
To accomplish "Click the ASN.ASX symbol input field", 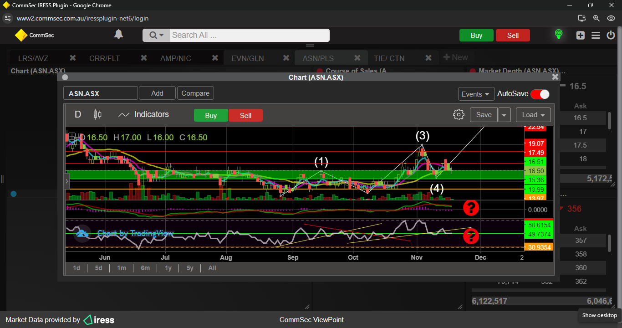I will tap(100, 93).
